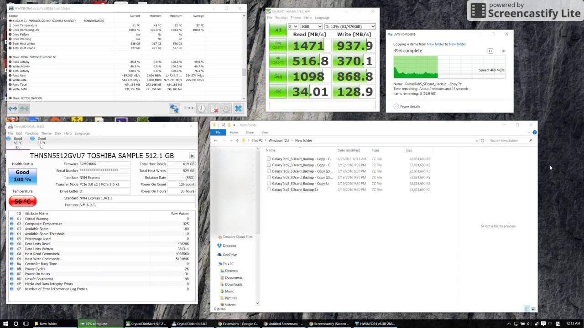Open Documents folder in navigation pane

(234, 277)
